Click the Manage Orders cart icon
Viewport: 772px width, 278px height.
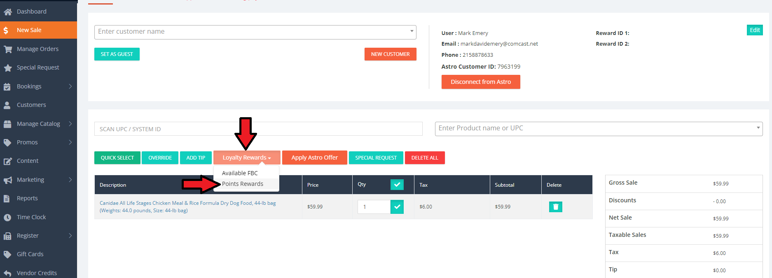click(7, 49)
